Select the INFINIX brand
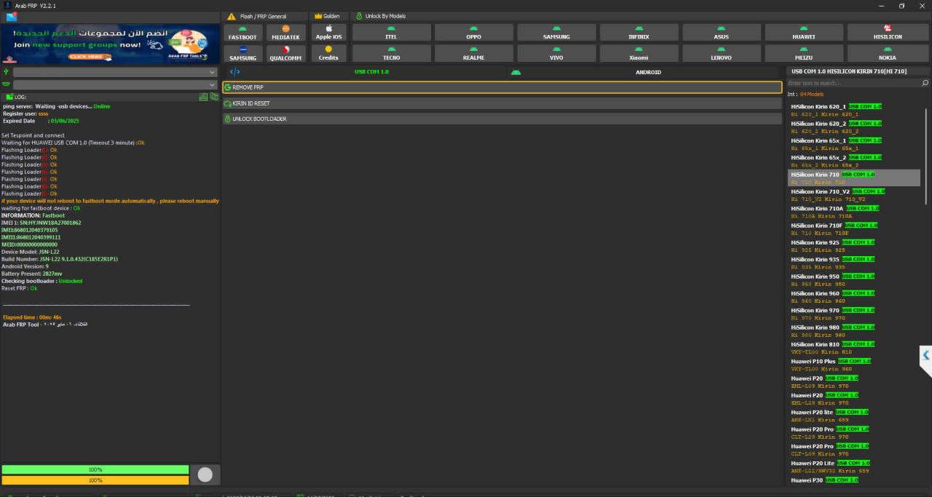 coord(639,33)
